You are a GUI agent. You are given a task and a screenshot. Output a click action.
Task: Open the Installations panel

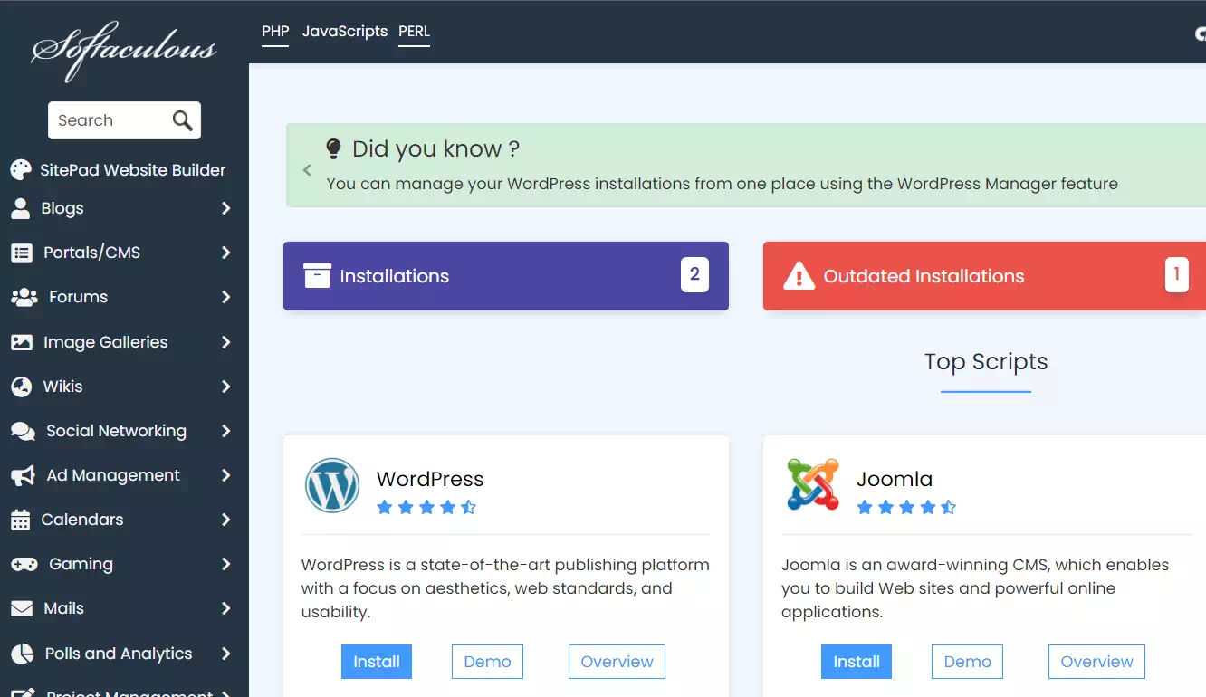point(506,276)
